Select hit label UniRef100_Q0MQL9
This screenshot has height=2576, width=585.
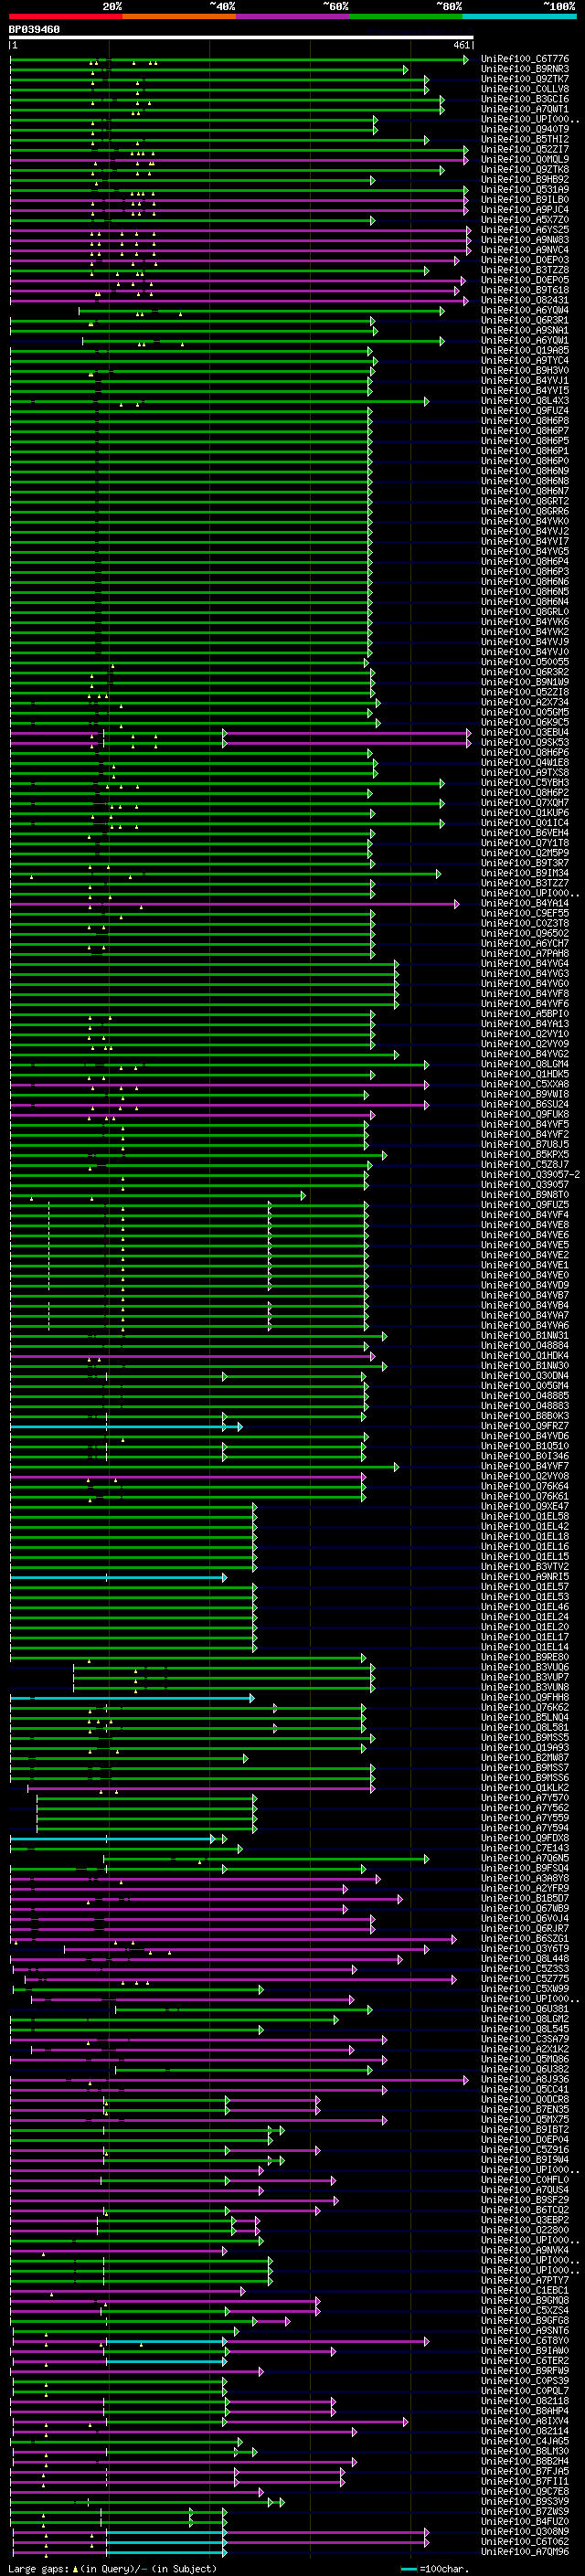[x=525, y=159]
